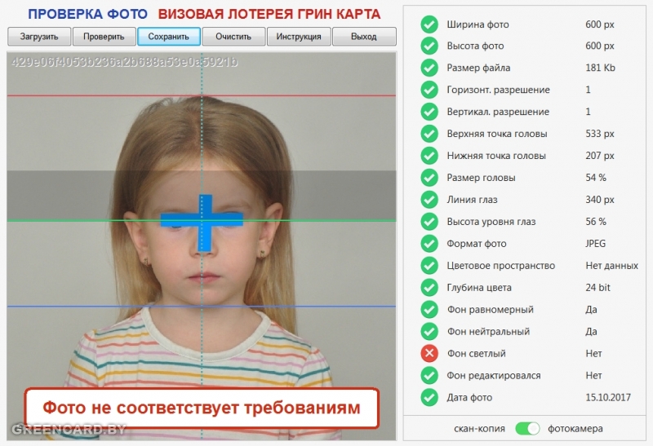Click the 56 % eye level value
Image resolution: width=653 pixels, height=446 pixels.
pyautogui.click(x=596, y=222)
